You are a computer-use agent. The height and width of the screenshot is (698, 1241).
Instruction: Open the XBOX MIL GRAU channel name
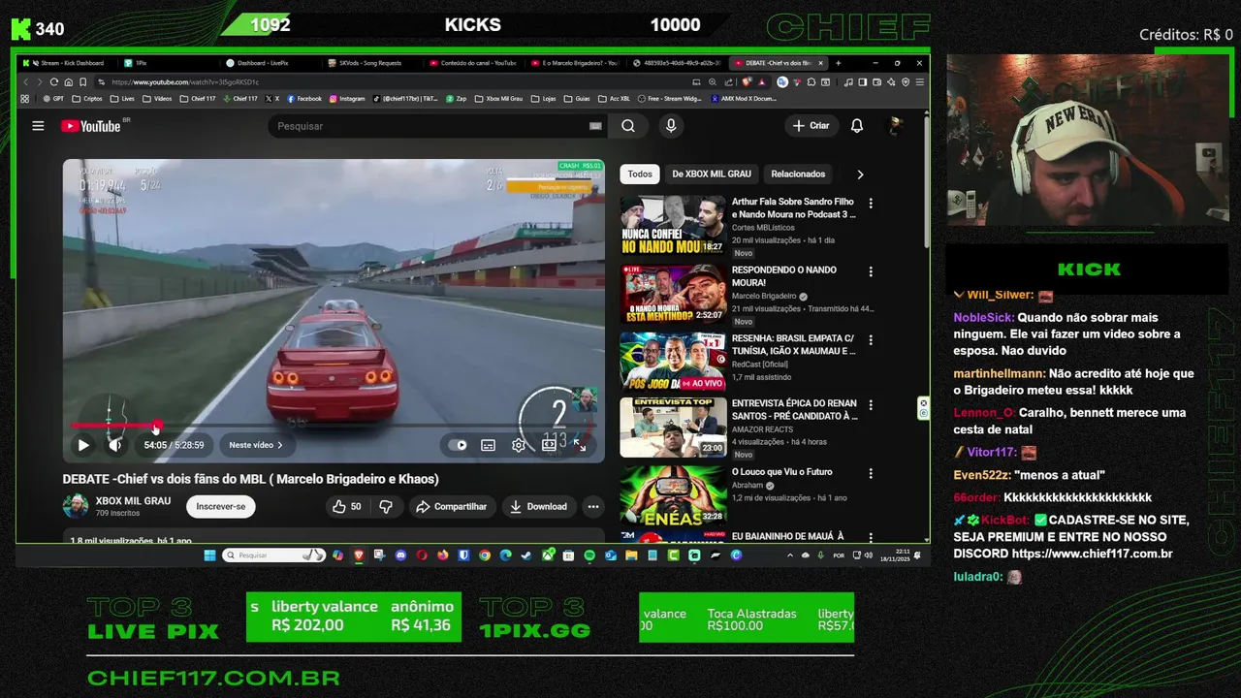click(x=133, y=501)
